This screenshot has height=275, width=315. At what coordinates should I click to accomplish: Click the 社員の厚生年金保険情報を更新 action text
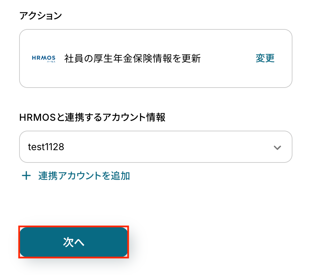(133, 58)
